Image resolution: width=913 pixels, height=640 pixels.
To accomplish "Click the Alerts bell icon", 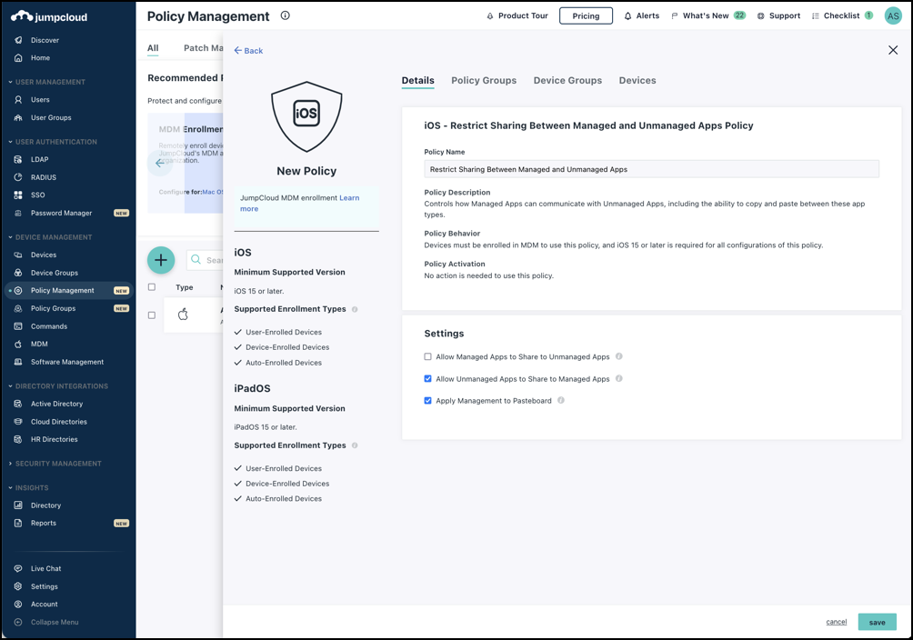I will pos(628,16).
